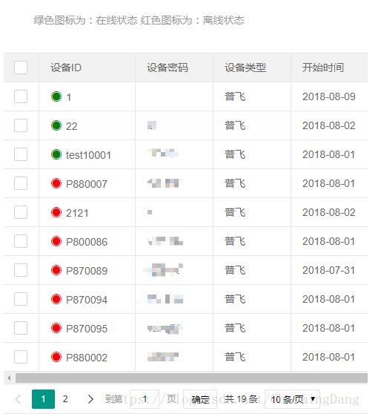Click red status icon beside device 2121
This screenshot has height=414, width=381.
56,212
